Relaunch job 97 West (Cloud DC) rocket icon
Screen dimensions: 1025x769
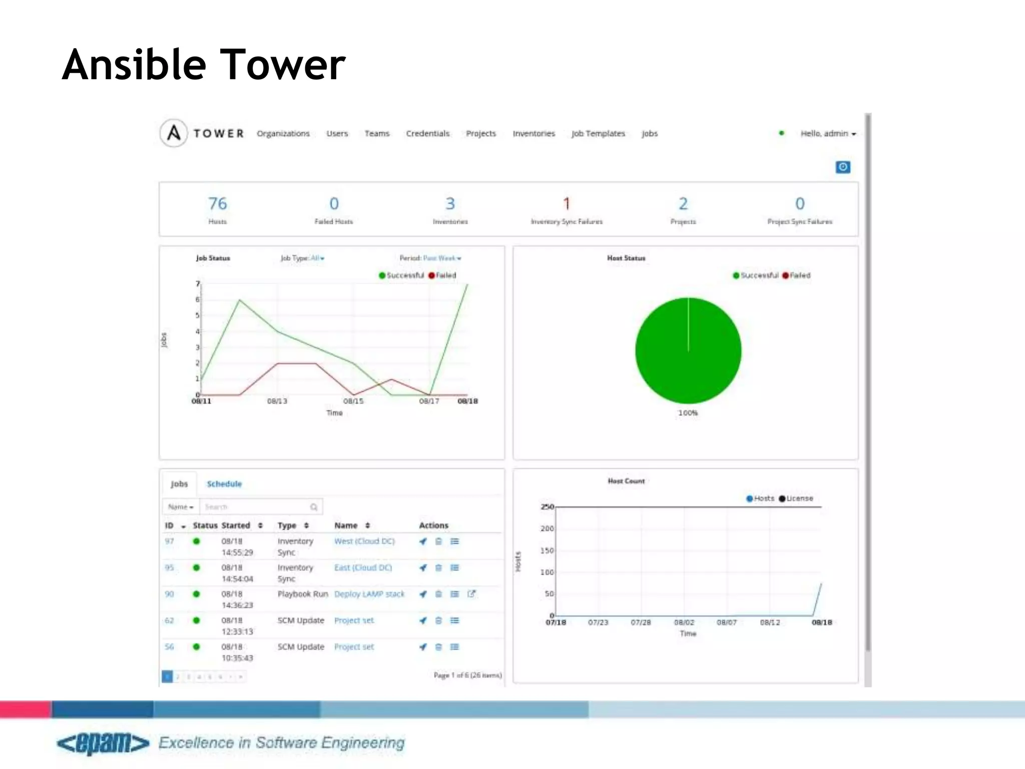(423, 541)
